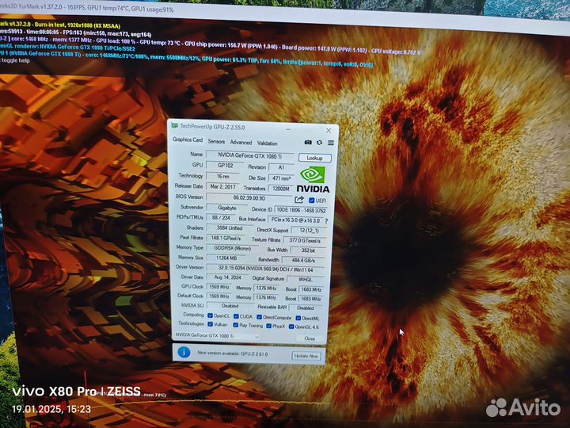Click the Technology field showing 16 nm
Viewport: 570px width, 428px height.
tap(222, 176)
